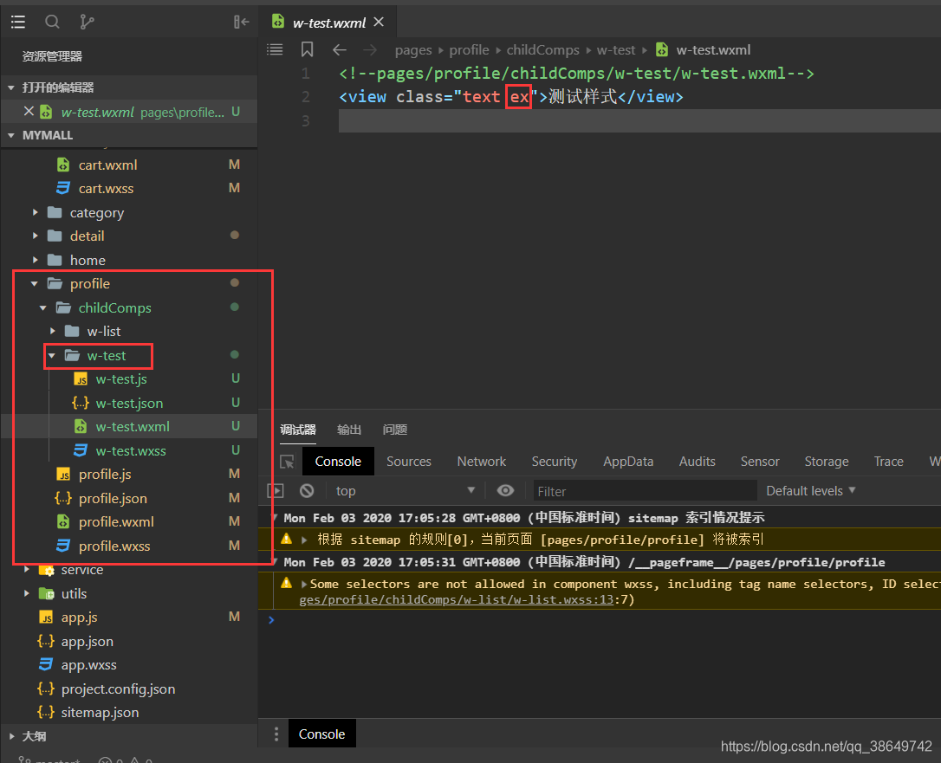The image size is (941, 763).
Task: Clear the console with the block icon
Action: point(307,491)
